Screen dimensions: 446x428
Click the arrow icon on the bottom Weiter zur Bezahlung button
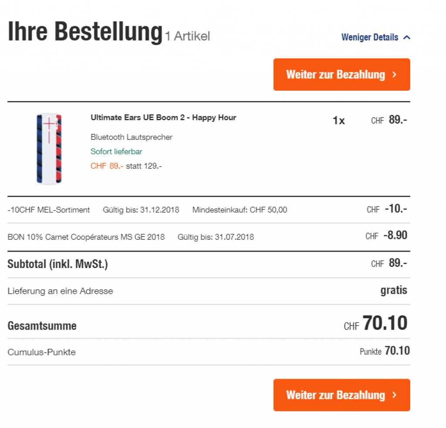[394, 395]
